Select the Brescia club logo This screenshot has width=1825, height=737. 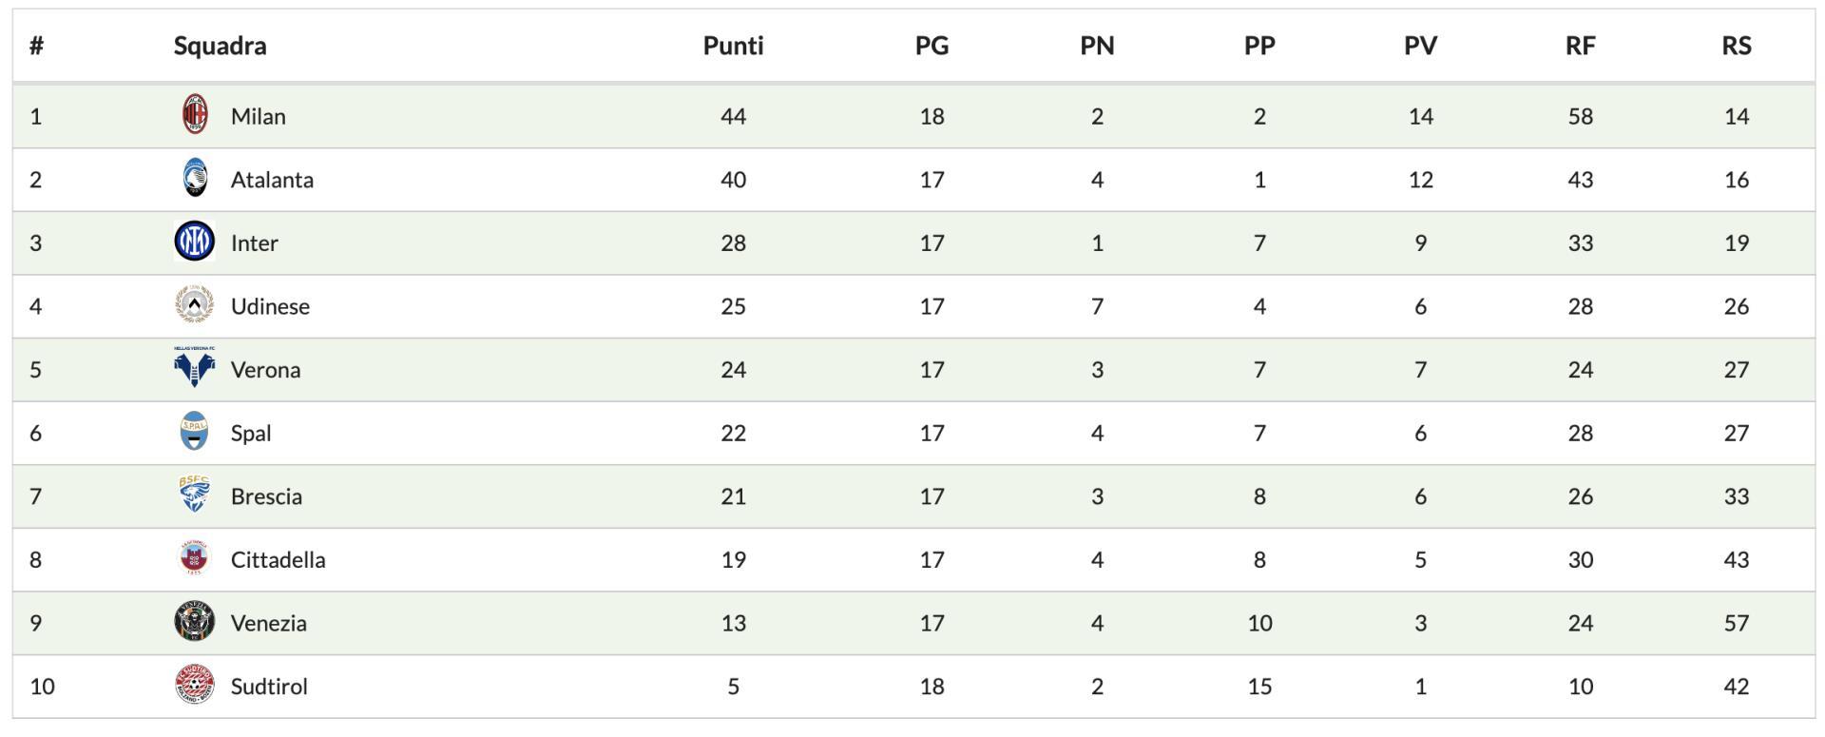tap(195, 495)
